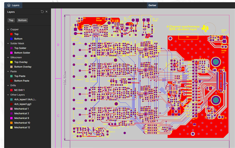The image size is (235, 148).
Task: Collapse the Drills group
Action: click(8, 85)
